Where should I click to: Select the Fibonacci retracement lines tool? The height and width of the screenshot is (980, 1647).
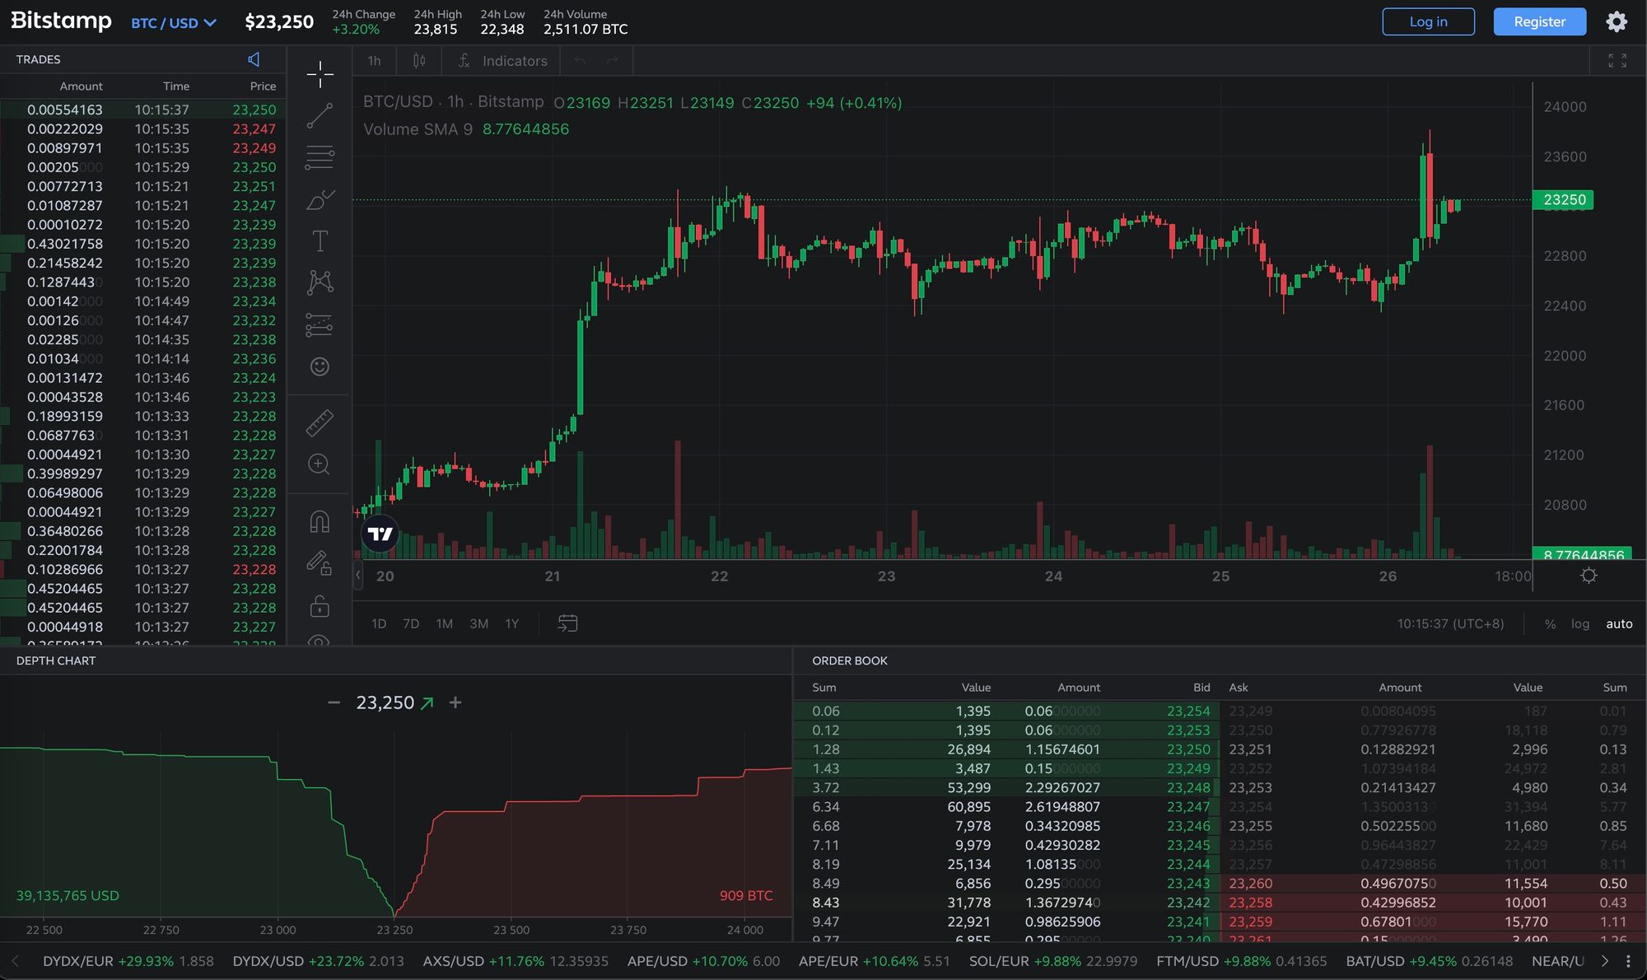(x=320, y=157)
